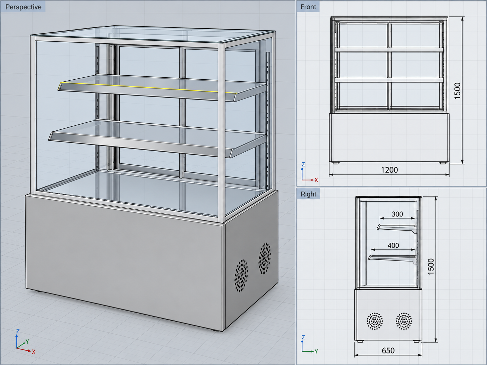Pick the left vent grille in Right view
Screen dimensions: 487x365
coord(375,321)
